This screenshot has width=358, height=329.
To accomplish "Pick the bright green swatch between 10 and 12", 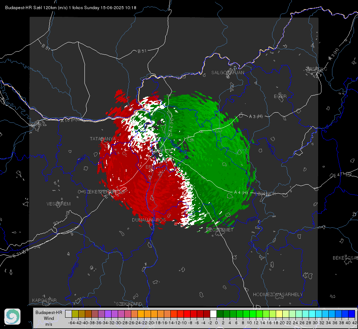I will coord(253,314).
